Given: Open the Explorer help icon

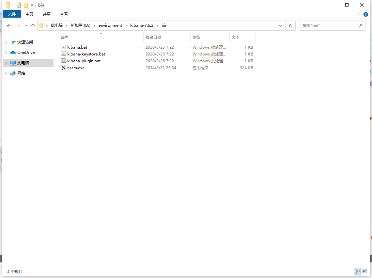Looking at the screenshot, I should click(x=366, y=14).
